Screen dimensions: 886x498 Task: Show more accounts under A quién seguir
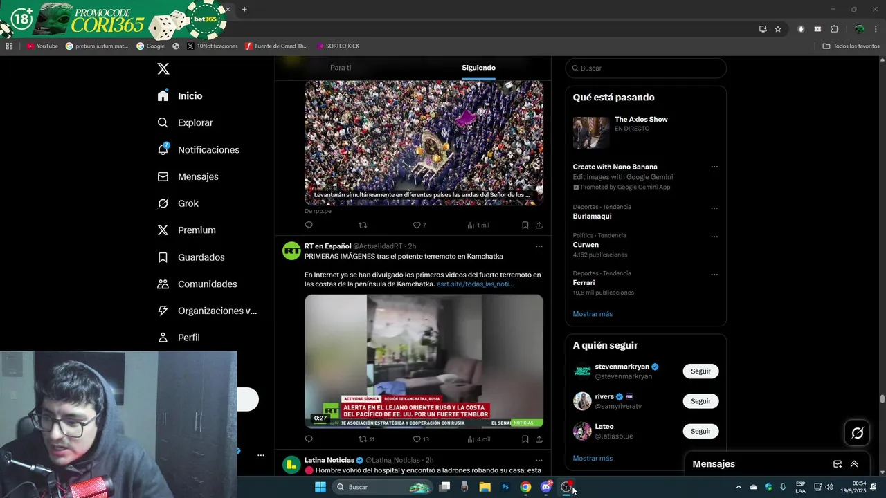(593, 458)
